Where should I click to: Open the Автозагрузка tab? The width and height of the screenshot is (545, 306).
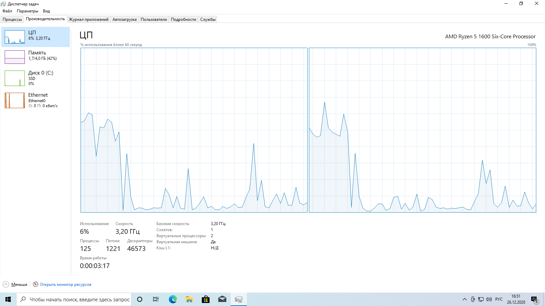tap(124, 19)
